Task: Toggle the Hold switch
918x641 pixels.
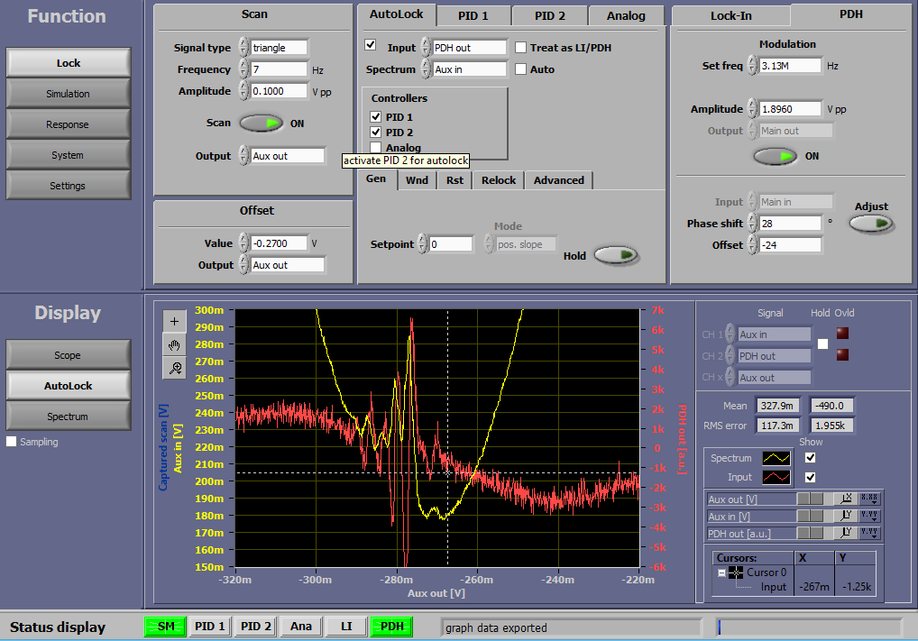Action: point(616,255)
